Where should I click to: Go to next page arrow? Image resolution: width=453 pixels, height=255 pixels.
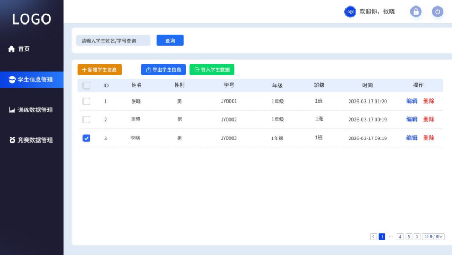[417, 236]
